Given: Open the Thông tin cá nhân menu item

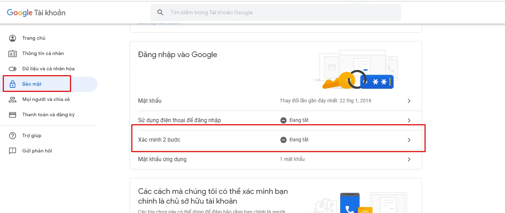Looking at the screenshot, I should click(x=49, y=54).
